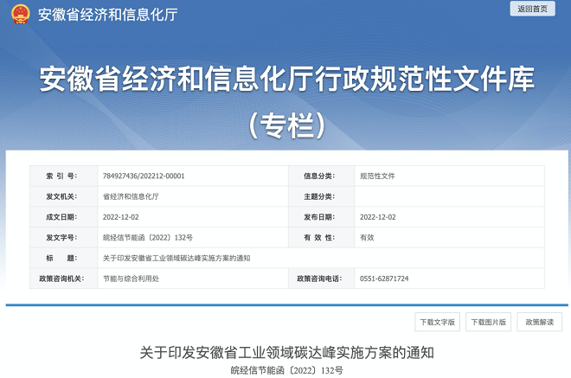The height and width of the screenshot is (378, 571).
Task: Click the large article heading 关于印发安徽省工业领域碳达峰实施方案的通知
Action: 286,353
